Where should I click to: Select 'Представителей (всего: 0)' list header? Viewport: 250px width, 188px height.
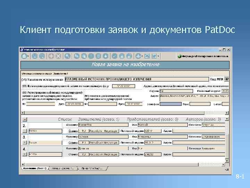tap(152, 119)
